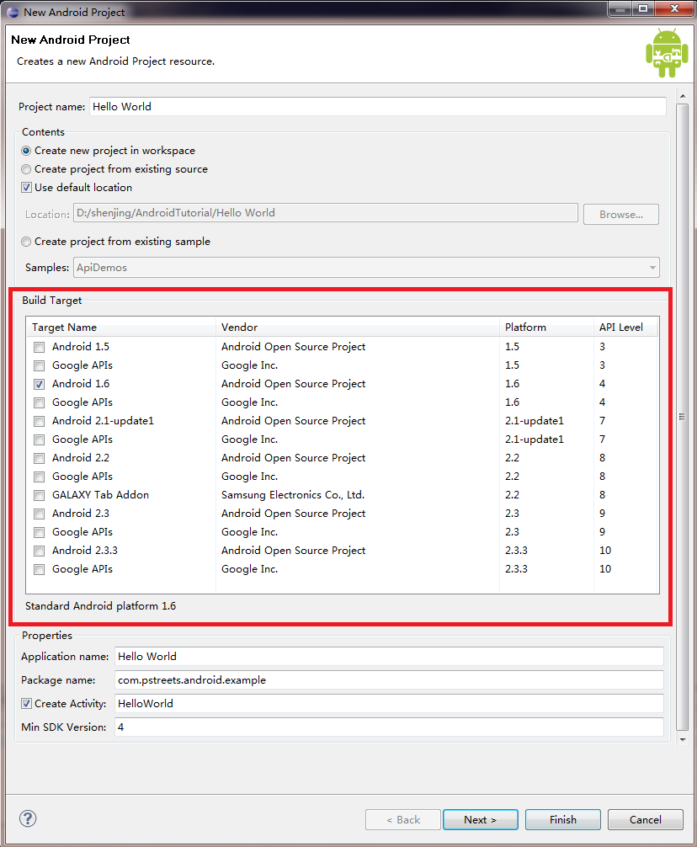Click the Application name field
Viewport: 697px width, 847px height.
389,657
